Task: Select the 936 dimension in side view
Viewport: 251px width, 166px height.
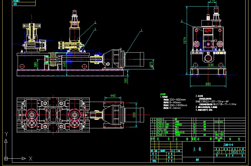Action: [211, 65]
